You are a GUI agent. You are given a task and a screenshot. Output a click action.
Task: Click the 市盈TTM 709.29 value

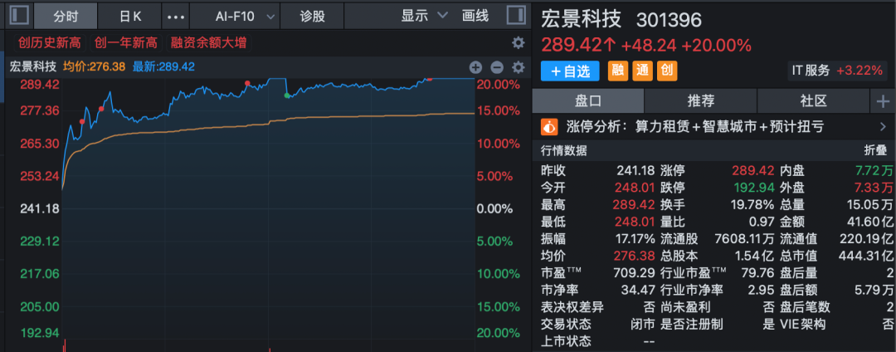coord(635,273)
